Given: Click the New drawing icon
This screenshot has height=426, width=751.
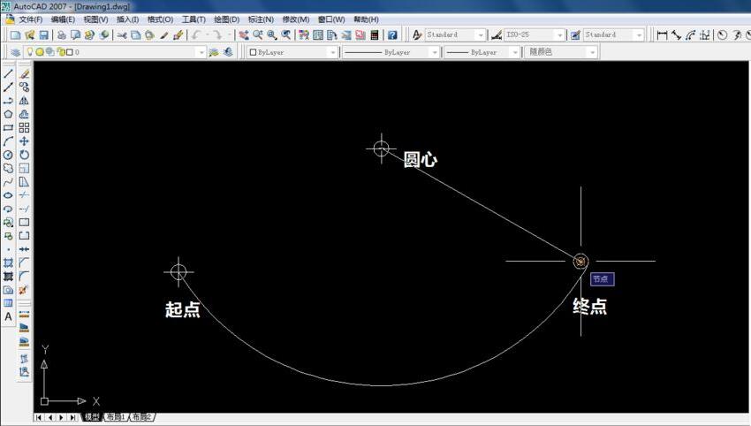Looking at the screenshot, I should pos(15,35).
